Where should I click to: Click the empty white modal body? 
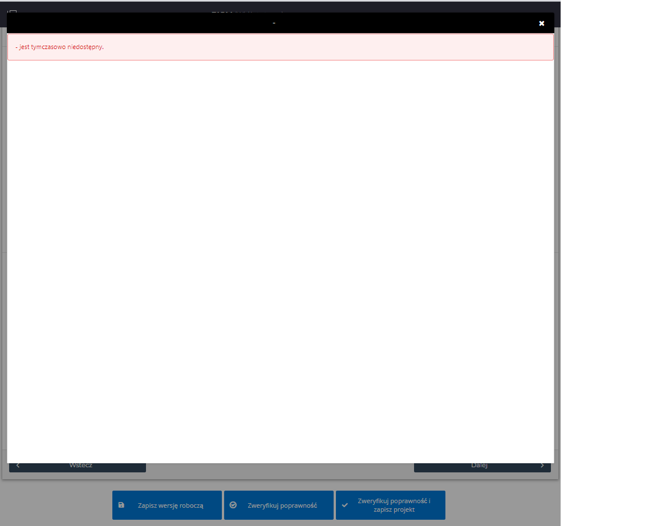click(x=279, y=257)
